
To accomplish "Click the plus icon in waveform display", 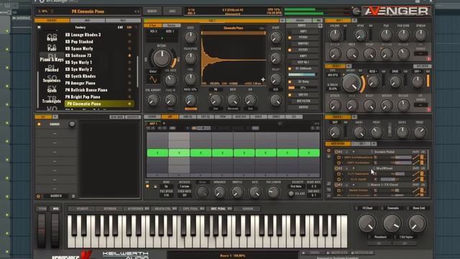I will pos(263,79).
